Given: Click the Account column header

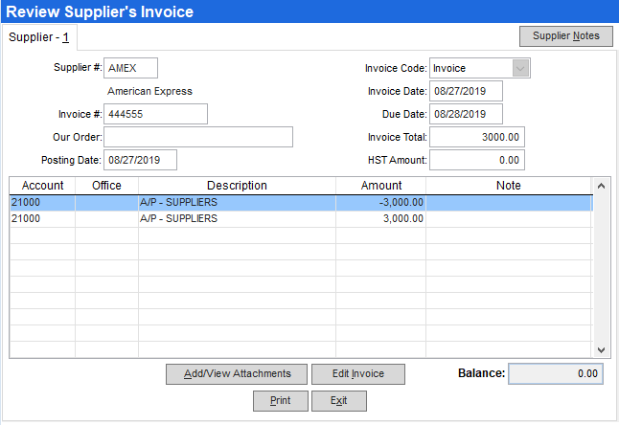Looking at the screenshot, I should 42,186.
